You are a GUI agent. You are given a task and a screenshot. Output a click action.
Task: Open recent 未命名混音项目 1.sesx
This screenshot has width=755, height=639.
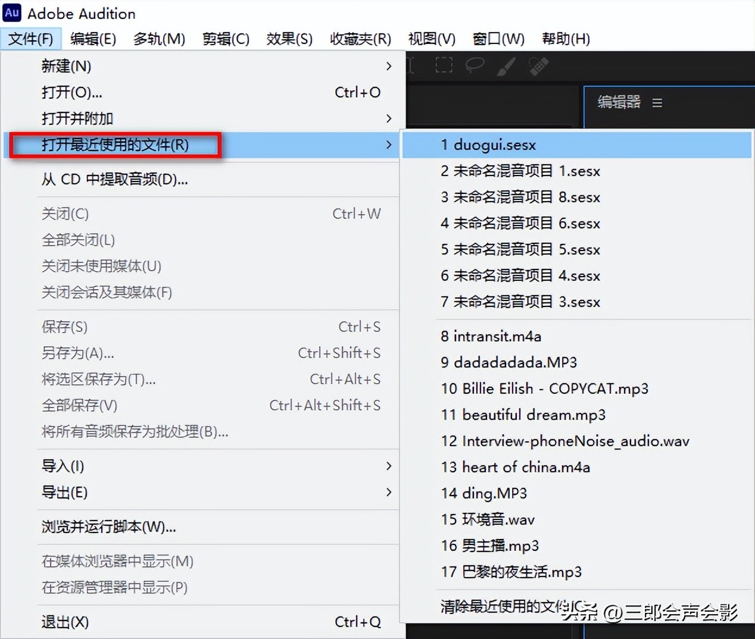(x=576, y=171)
